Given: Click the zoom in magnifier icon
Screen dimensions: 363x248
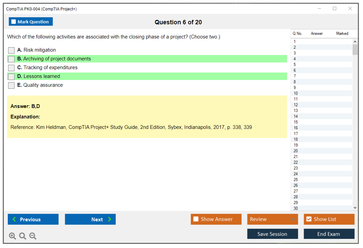Looking at the screenshot, I should click(12, 236).
